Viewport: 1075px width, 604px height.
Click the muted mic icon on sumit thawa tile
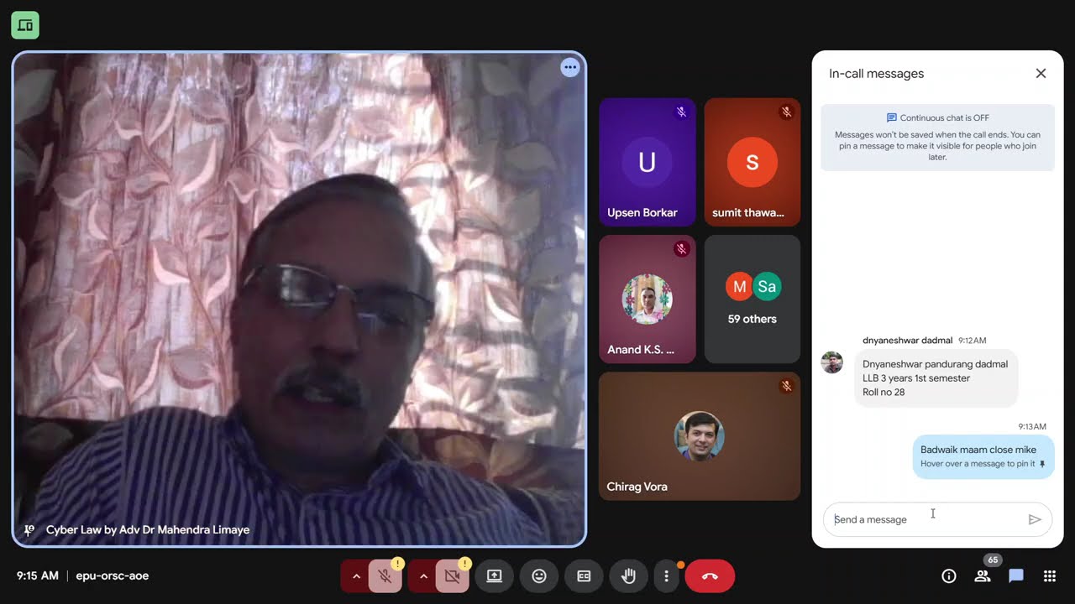click(x=786, y=112)
